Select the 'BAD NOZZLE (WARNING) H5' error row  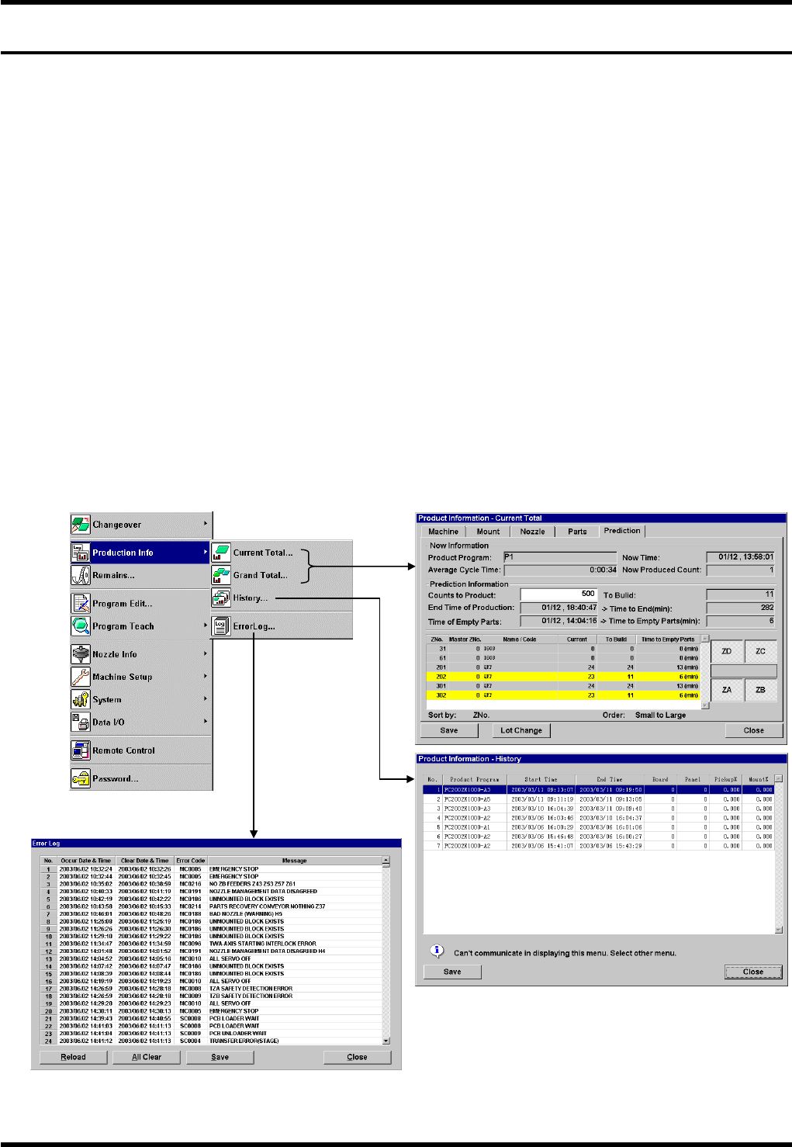(212, 914)
